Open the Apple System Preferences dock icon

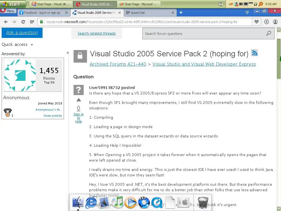(x=183, y=202)
